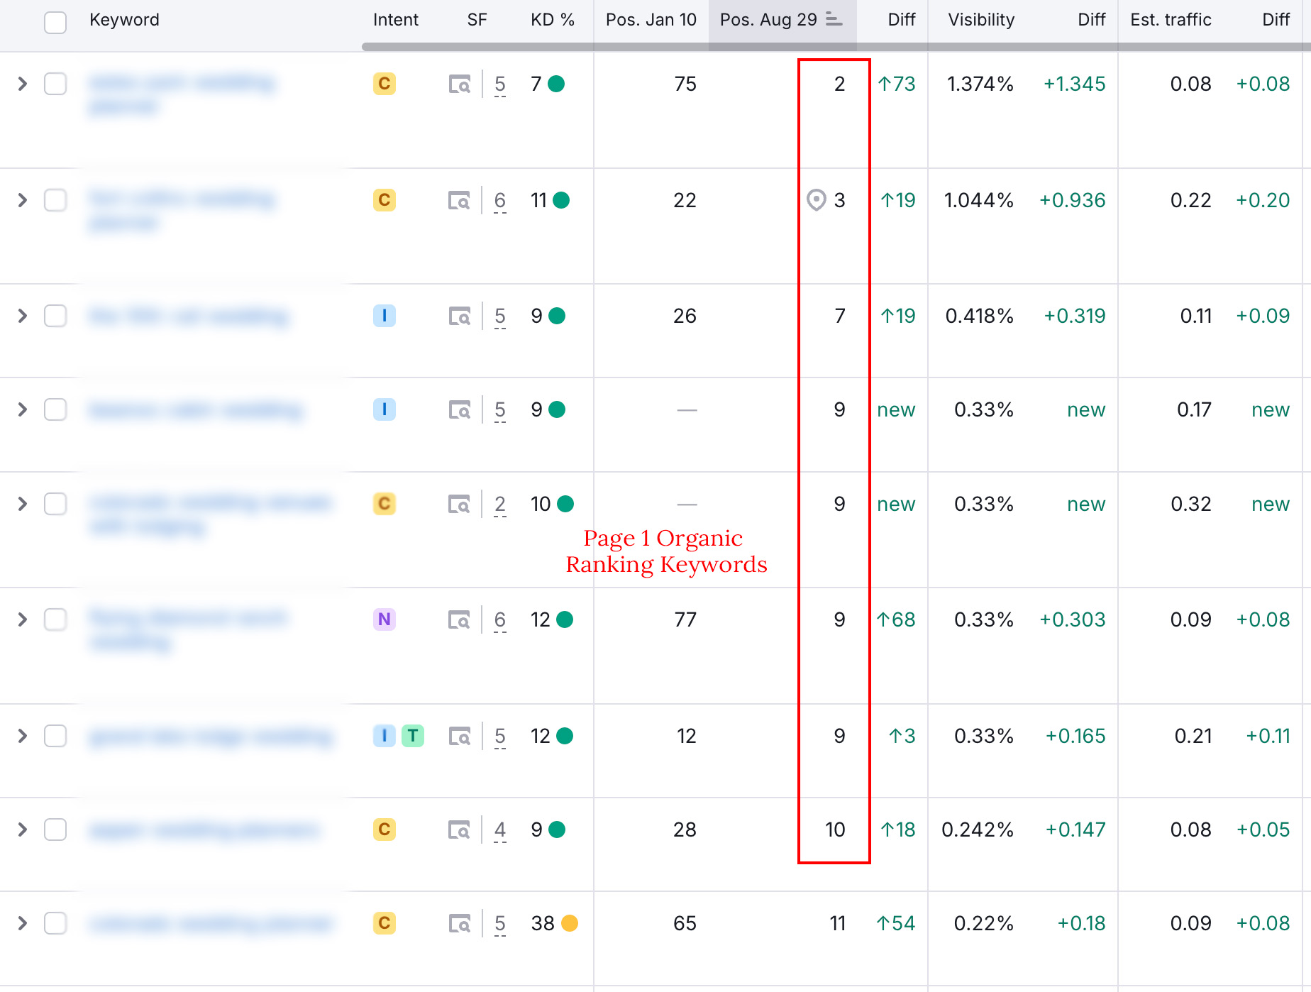Open SERP features count 6 in position 3 row
1311x992 pixels.
(x=500, y=201)
